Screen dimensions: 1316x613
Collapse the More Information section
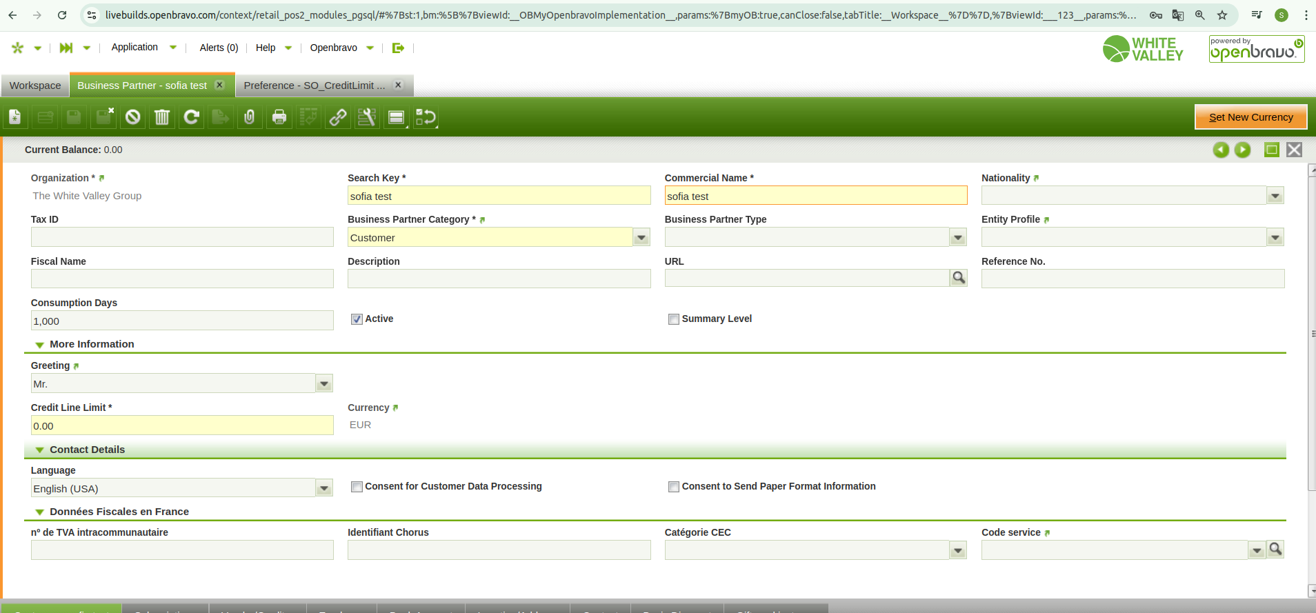(x=40, y=345)
